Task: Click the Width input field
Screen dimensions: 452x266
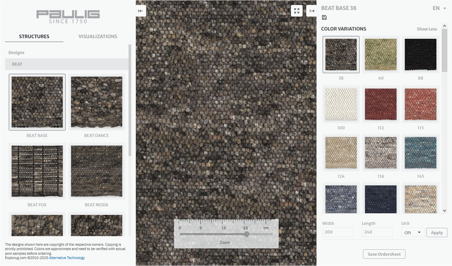Action: point(338,232)
